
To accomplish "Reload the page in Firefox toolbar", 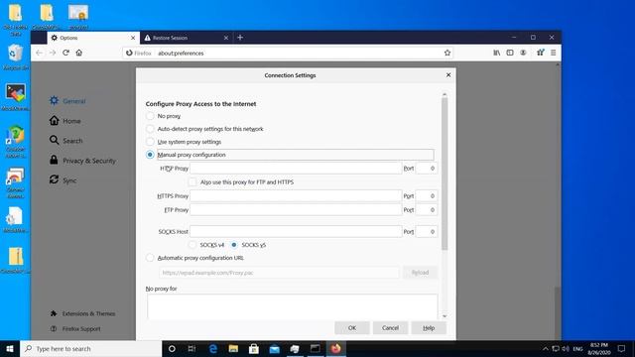I will (65, 53).
